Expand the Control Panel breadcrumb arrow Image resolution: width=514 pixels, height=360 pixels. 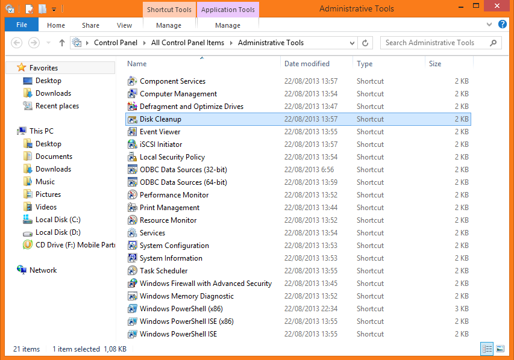(144, 43)
